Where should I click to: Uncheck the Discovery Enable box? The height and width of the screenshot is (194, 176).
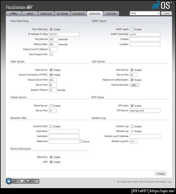pyautogui.click(x=51, y=157)
